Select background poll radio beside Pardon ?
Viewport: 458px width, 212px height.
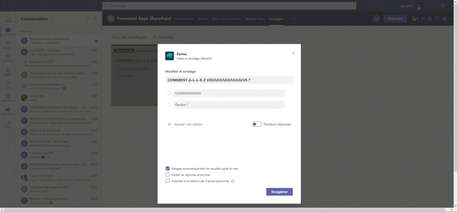click(118, 75)
